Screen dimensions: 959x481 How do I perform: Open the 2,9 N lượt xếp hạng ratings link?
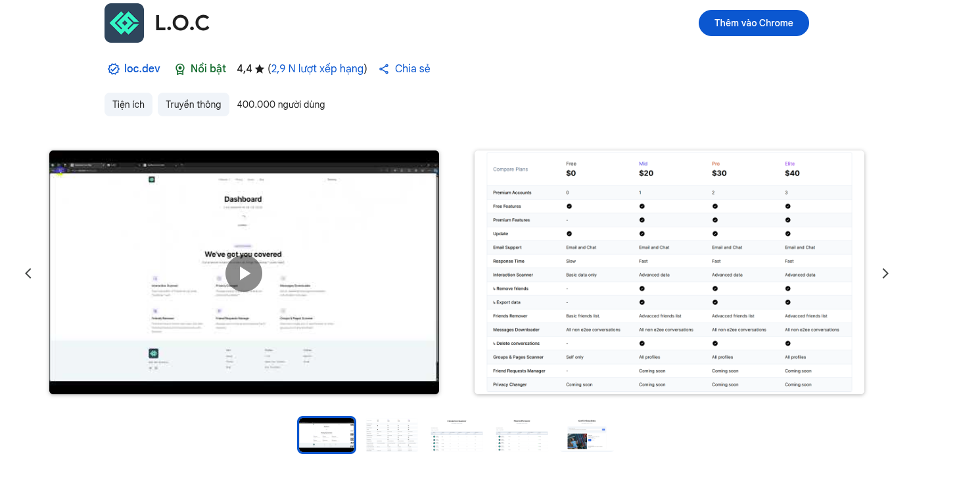click(317, 69)
